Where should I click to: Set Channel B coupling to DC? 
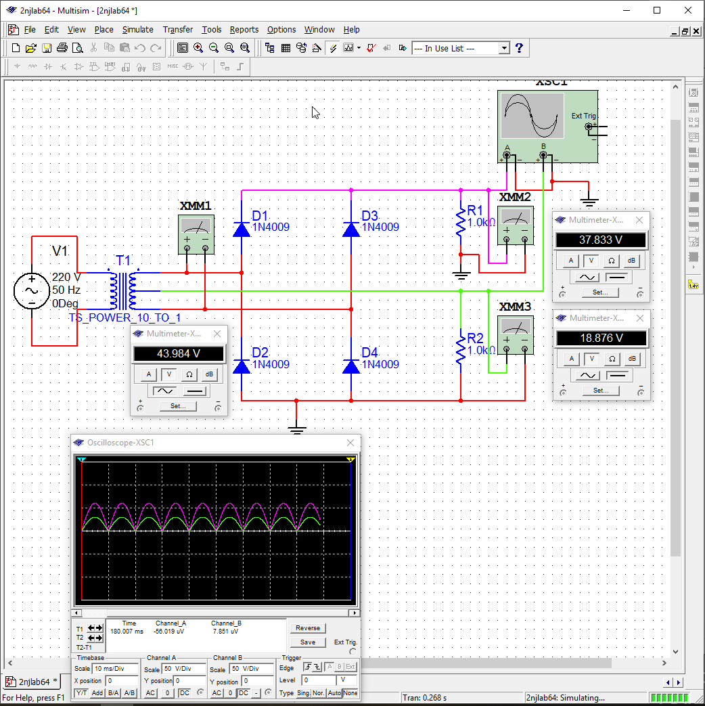click(244, 693)
